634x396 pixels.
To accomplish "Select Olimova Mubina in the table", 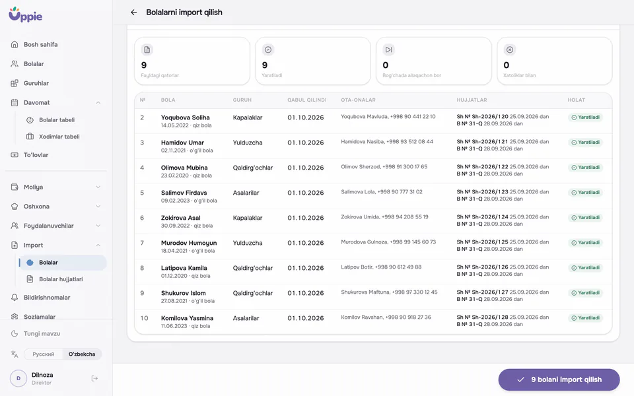I will tap(184, 168).
